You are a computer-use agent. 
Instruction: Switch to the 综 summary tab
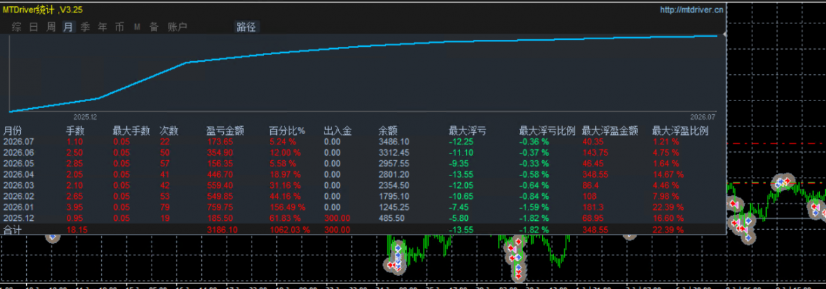tap(17, 27)
